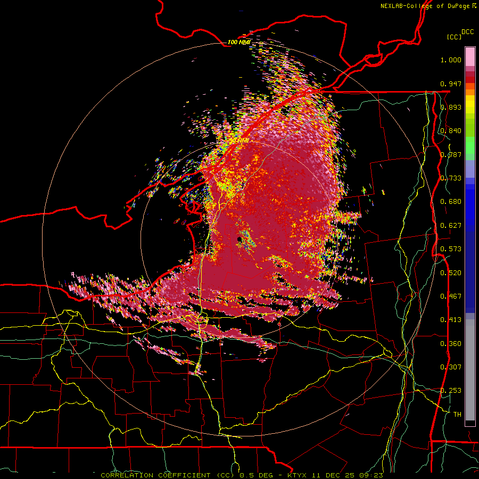The height and width of the screenshot is (479, 479).
Task: Click the 0.5 DEG elevation text
Action: [x=257, y=475]
